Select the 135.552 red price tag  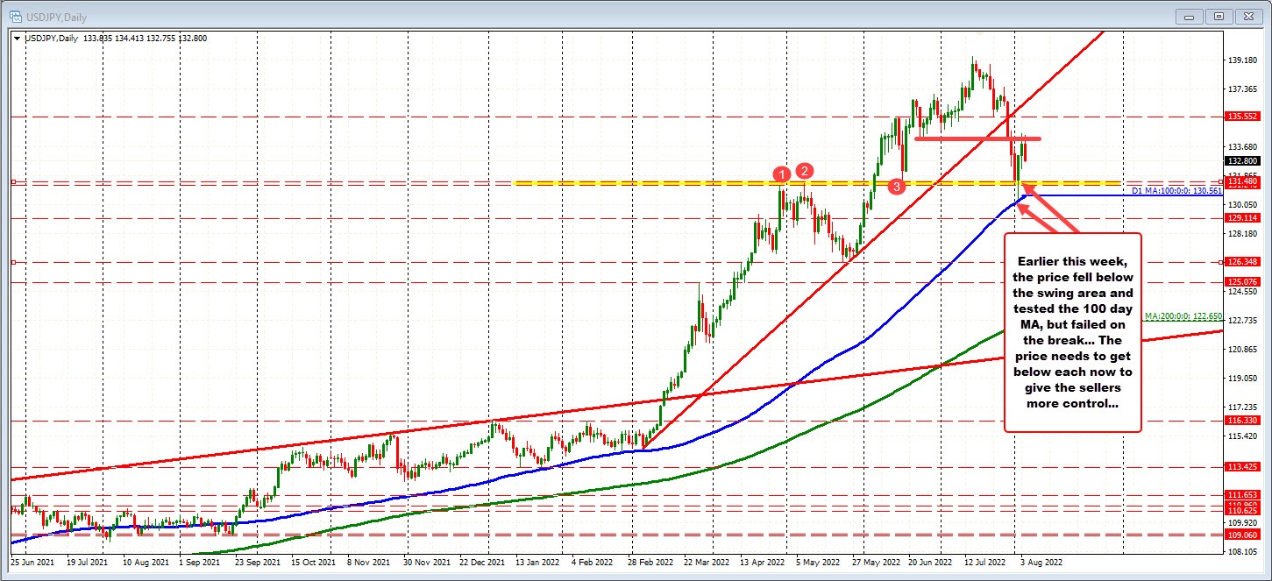click(1241, 116)
